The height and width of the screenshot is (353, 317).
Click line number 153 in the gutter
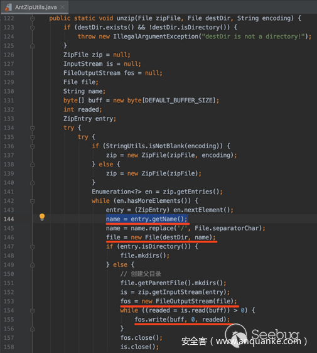pyautogui.click(x=9, y=301)
